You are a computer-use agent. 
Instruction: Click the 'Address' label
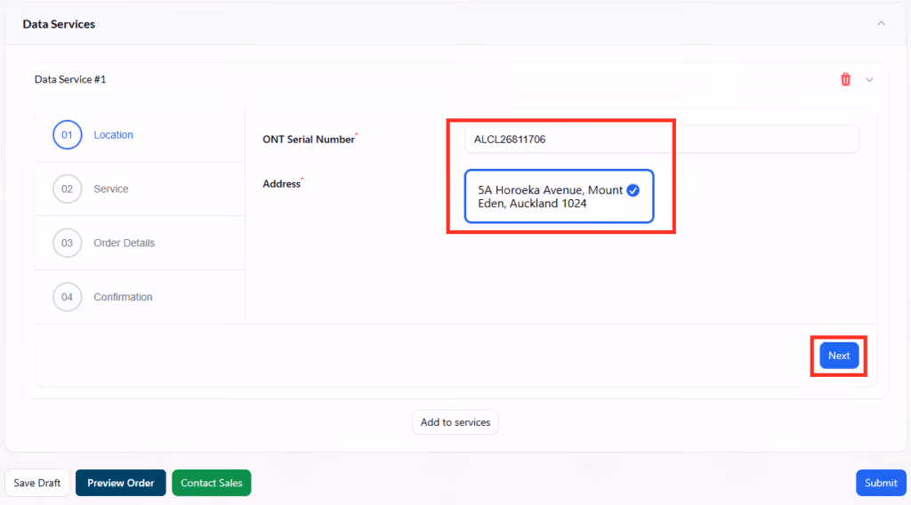coord(282,184)
